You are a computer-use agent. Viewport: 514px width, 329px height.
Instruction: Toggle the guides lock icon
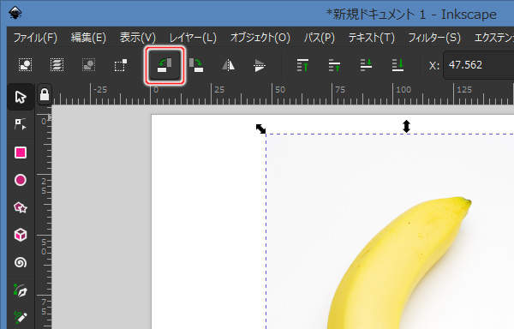click(45, 95)
